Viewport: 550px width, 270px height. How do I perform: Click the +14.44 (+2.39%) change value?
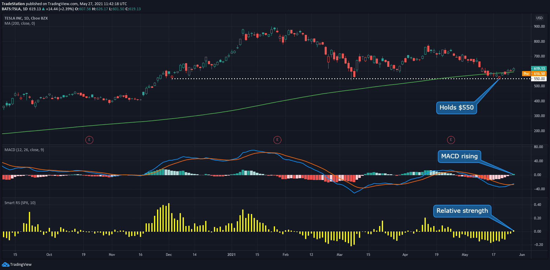point(60,9)
